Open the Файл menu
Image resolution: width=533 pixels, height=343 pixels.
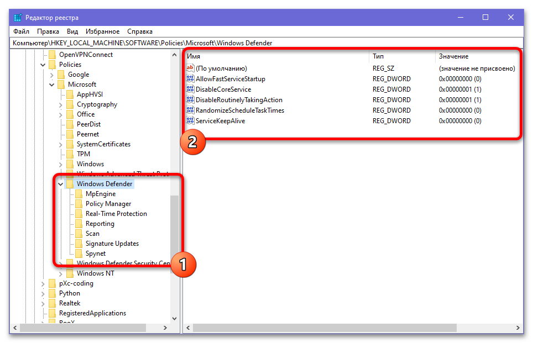(21, 31)
